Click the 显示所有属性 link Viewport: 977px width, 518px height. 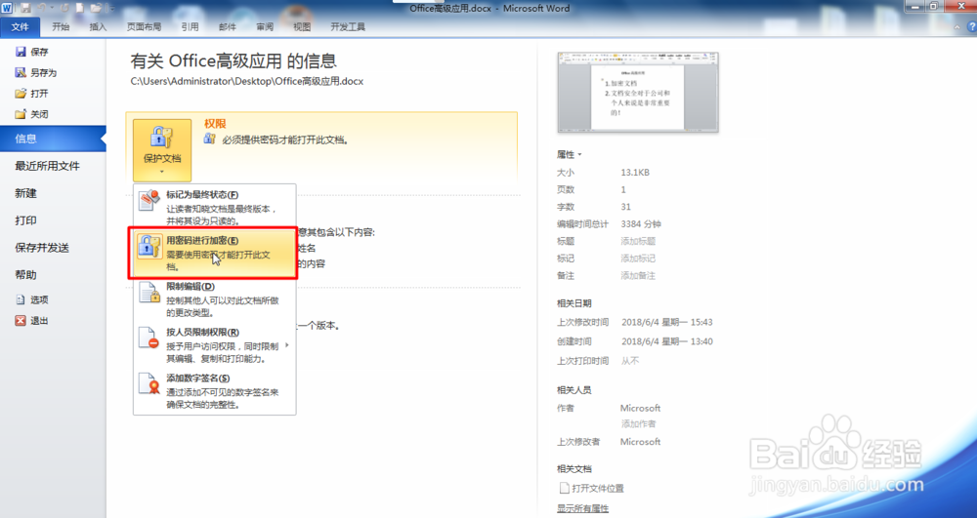(x=582, y=508)
